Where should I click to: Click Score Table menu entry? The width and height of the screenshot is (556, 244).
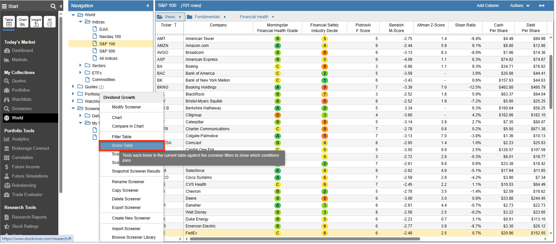[132, 145]
